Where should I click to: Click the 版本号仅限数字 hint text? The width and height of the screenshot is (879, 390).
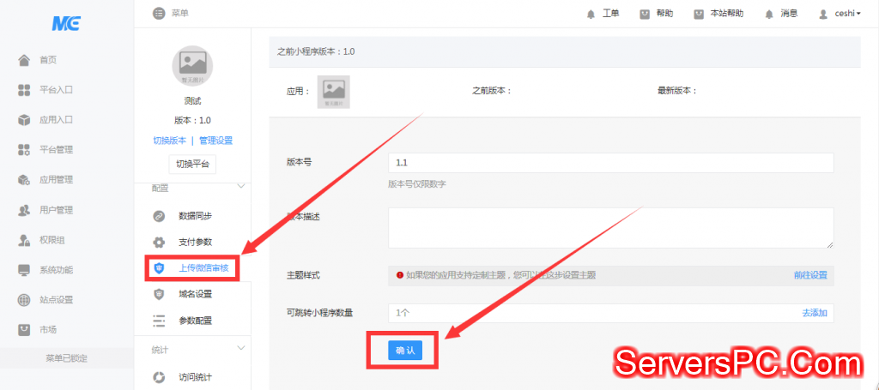(x=417, y=184)
